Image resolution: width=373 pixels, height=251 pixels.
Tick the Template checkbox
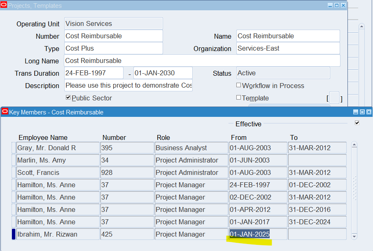pos(238,98)
